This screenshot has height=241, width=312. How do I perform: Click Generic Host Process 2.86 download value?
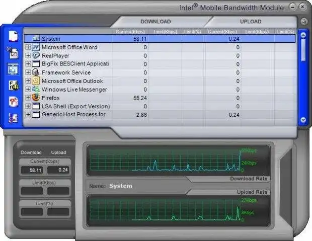click(141, 115)
